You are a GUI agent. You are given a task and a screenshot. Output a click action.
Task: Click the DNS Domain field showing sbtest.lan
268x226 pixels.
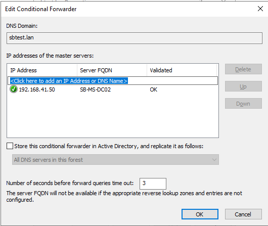tap(135, 38)
